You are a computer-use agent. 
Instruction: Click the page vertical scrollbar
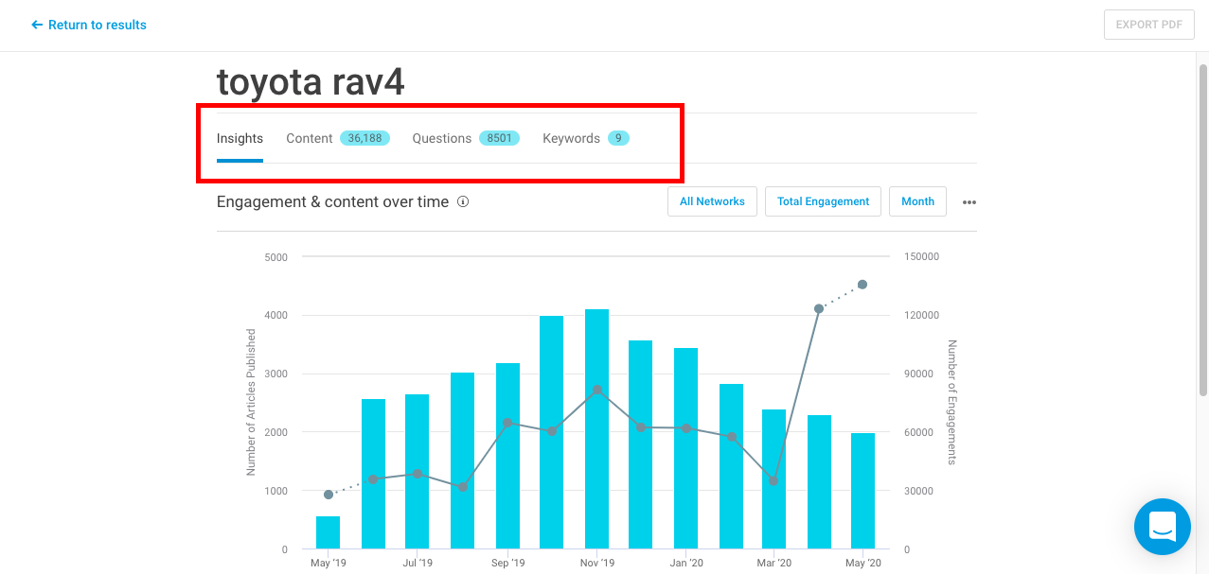[1203, 230]
